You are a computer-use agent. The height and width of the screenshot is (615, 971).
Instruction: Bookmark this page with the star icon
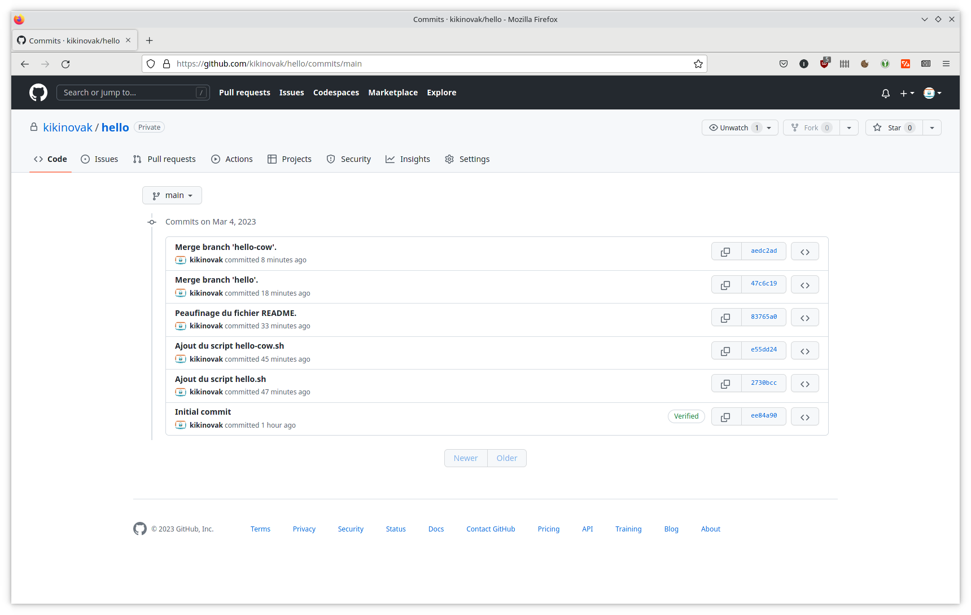[698, 64]
